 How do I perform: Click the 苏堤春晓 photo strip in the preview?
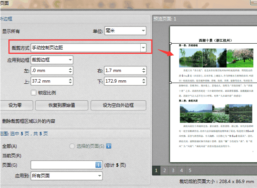216,58
